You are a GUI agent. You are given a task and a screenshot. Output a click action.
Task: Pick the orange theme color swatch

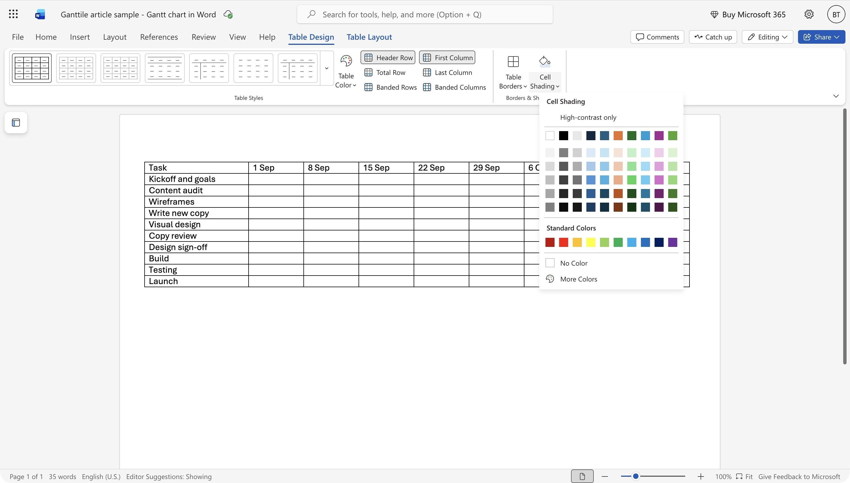coord(618,136)
